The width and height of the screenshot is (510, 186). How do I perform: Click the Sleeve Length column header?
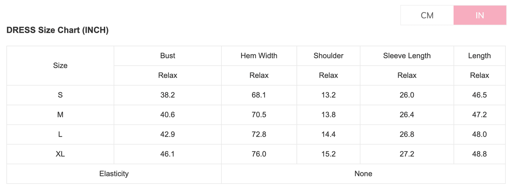coord(407,56)
